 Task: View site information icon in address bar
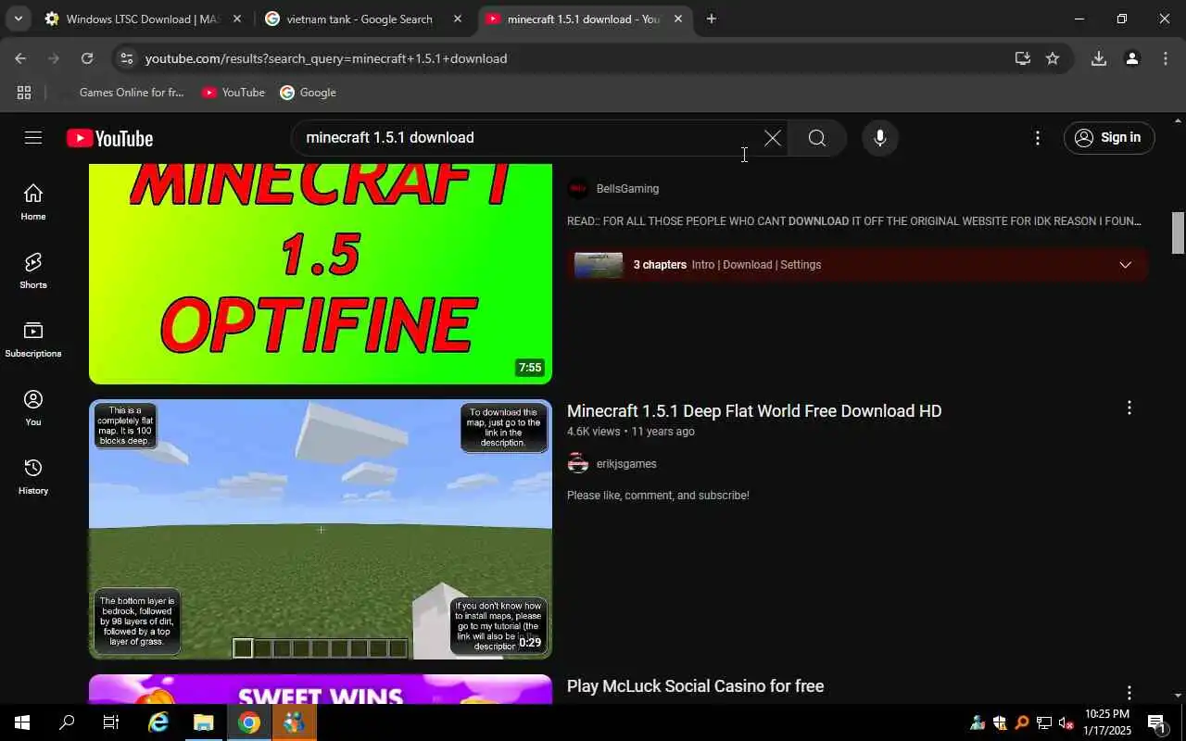coord(126,58)
